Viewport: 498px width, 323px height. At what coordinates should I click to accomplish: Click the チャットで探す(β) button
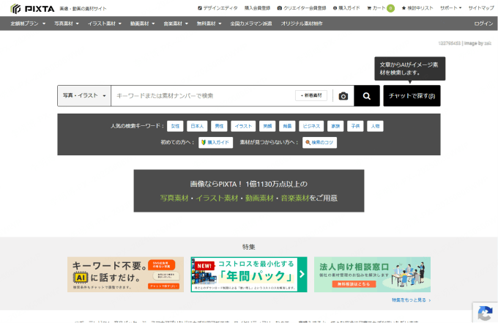coord(412,96)
